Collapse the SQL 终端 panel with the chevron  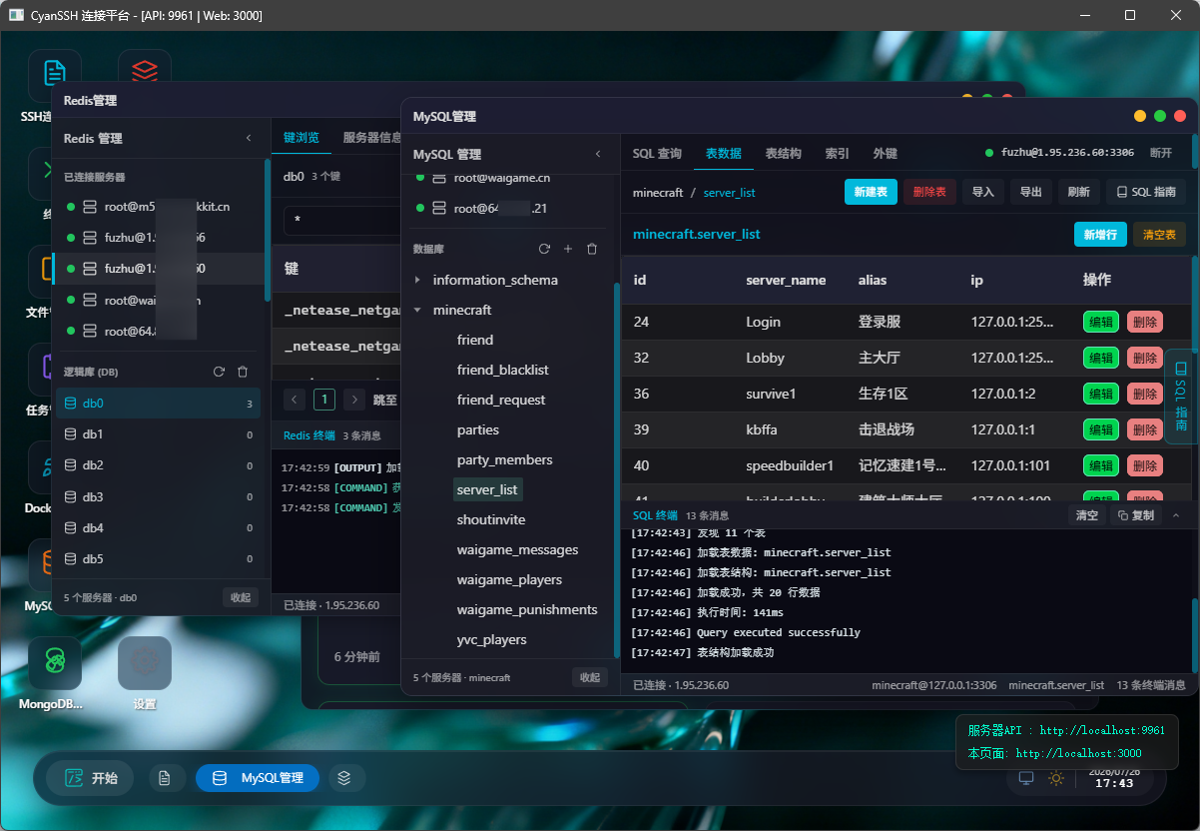1176,515
